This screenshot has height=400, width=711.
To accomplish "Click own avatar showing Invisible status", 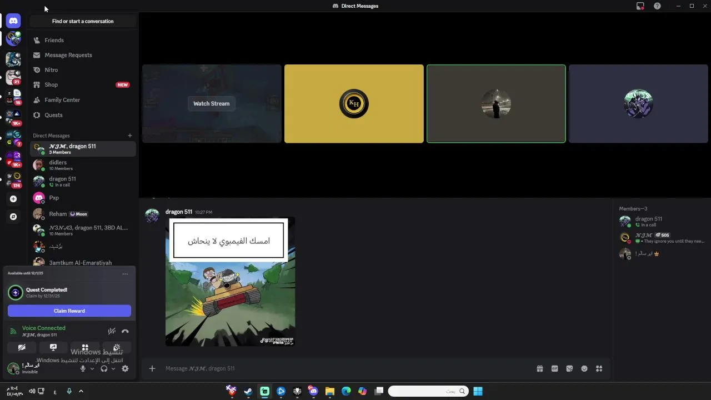I will (13, 368).
